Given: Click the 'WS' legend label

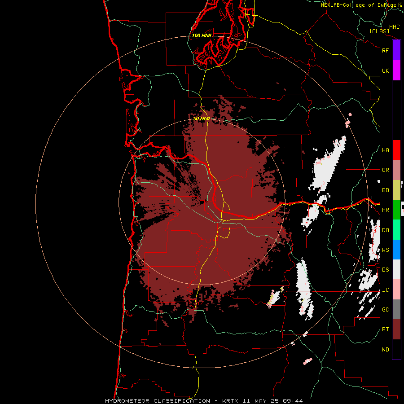Looking at the screenshot, I should (385, 250).
